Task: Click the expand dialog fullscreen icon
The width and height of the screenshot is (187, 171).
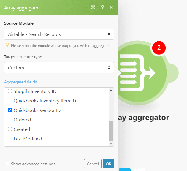Action: tap(93, 7)
